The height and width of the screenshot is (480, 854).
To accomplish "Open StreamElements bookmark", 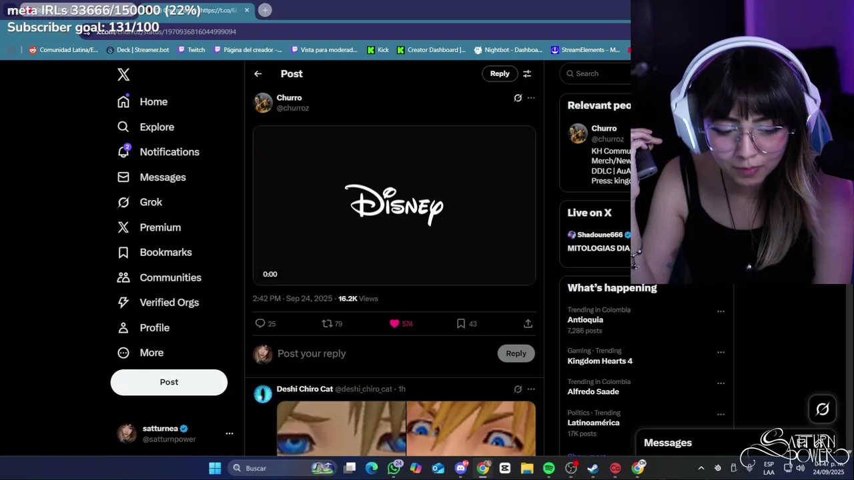I will point(585,50).
